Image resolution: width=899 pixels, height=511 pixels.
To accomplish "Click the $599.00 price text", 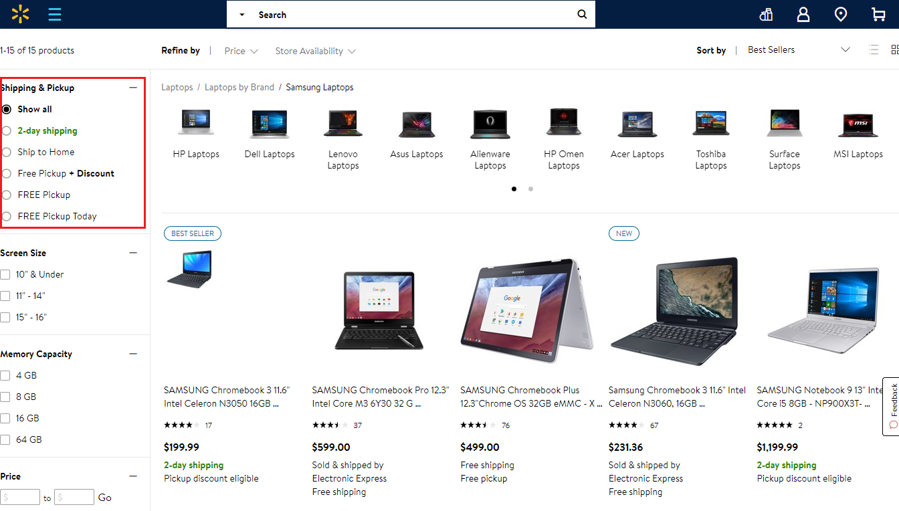I will tap(331, 447).
